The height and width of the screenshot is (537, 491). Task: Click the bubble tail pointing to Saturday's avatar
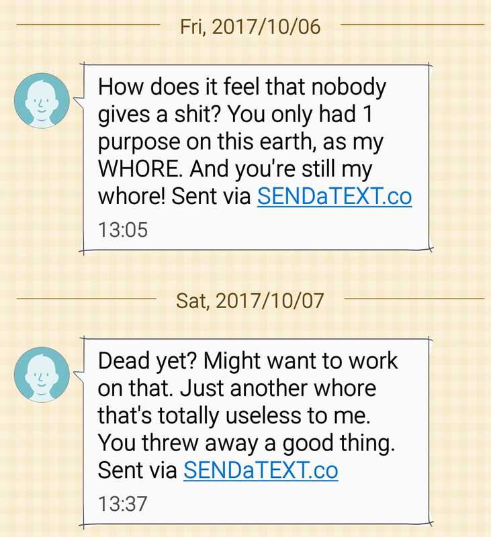[x=79, y=375]
